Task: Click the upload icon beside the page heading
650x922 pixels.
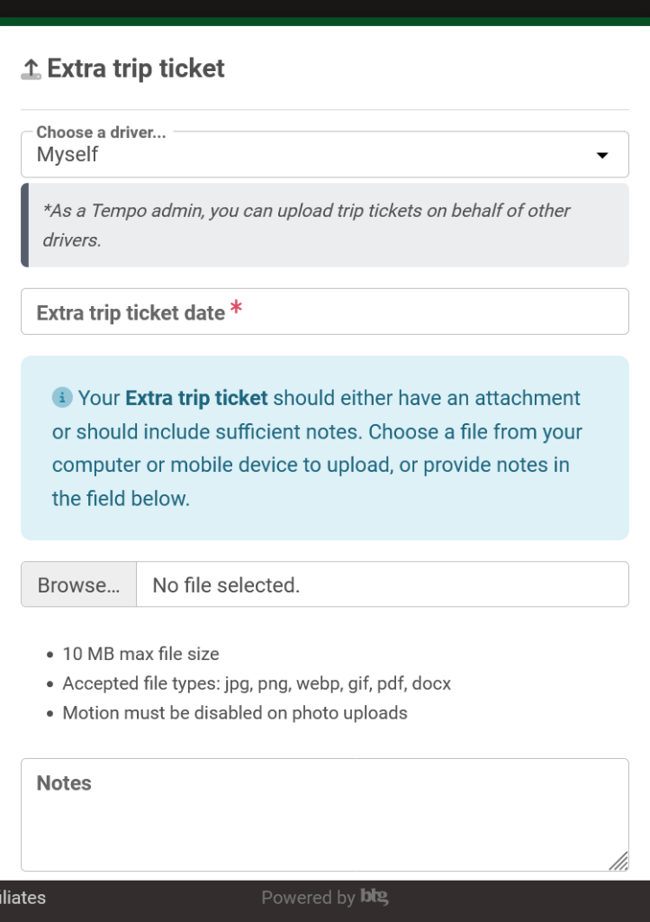Action: 32,69
